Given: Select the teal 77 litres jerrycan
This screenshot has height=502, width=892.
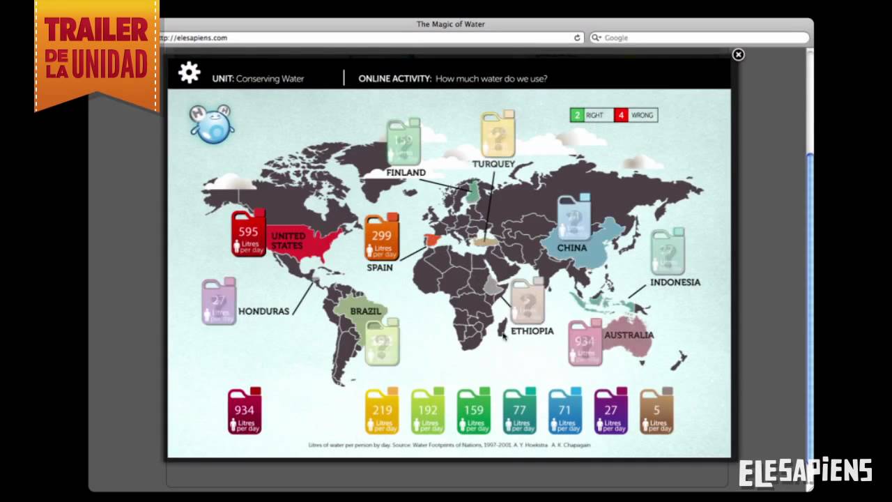Looking at the screenshot, I should pos(519,411).
